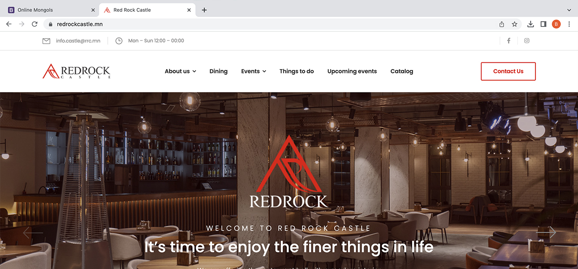Expand the About us dropdown menu

180,71
